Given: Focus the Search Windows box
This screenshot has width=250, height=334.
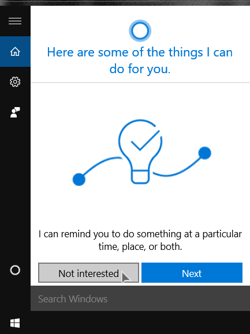Looking at the screenshot, I should point(140,298).
